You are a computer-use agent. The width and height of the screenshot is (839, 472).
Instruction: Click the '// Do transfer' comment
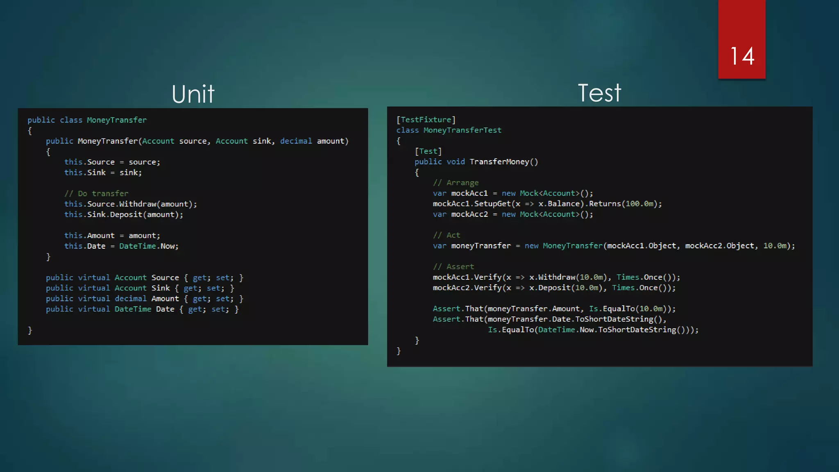coord(96,193)
